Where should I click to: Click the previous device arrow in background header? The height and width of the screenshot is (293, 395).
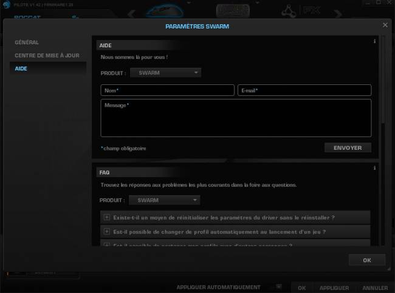131,13
